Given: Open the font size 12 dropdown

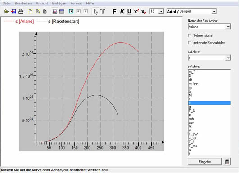Looking at the screenshot, I should tap(161, 11).
